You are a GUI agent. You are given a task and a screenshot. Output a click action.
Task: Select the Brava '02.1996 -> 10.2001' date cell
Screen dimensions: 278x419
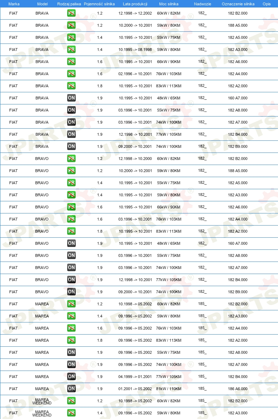[135, 74]
